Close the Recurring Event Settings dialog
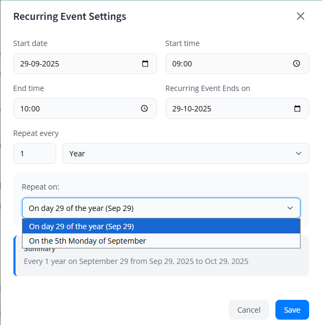 click(x=301, y=16)
